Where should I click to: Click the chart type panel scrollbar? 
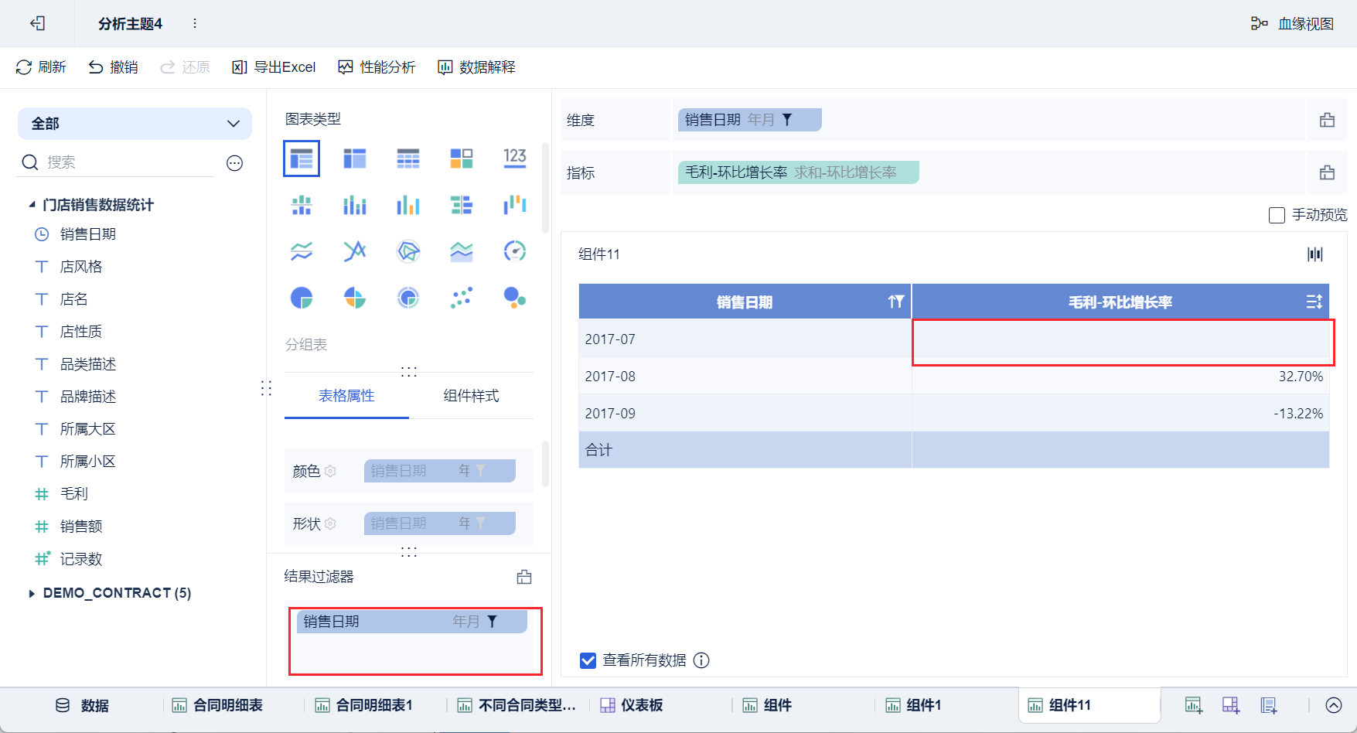(x=545, y=188)
